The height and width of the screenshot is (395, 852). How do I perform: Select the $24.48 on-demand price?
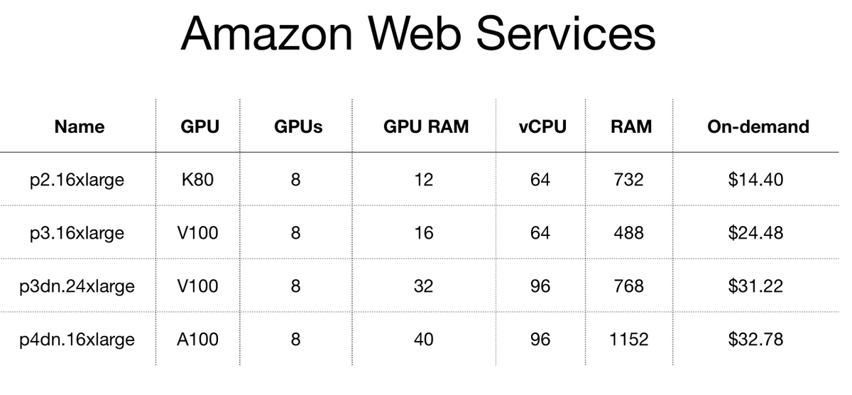[x=755, y=233]
